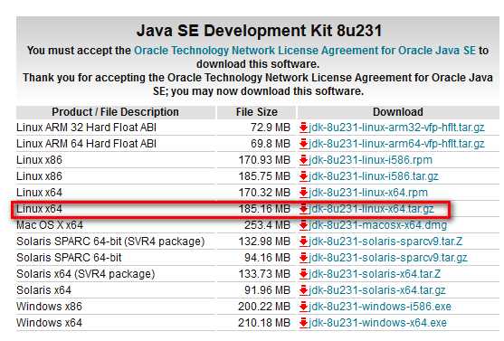
Task: Download jdk-8u231-linux-x64.rpm
Action: [368, 193]
